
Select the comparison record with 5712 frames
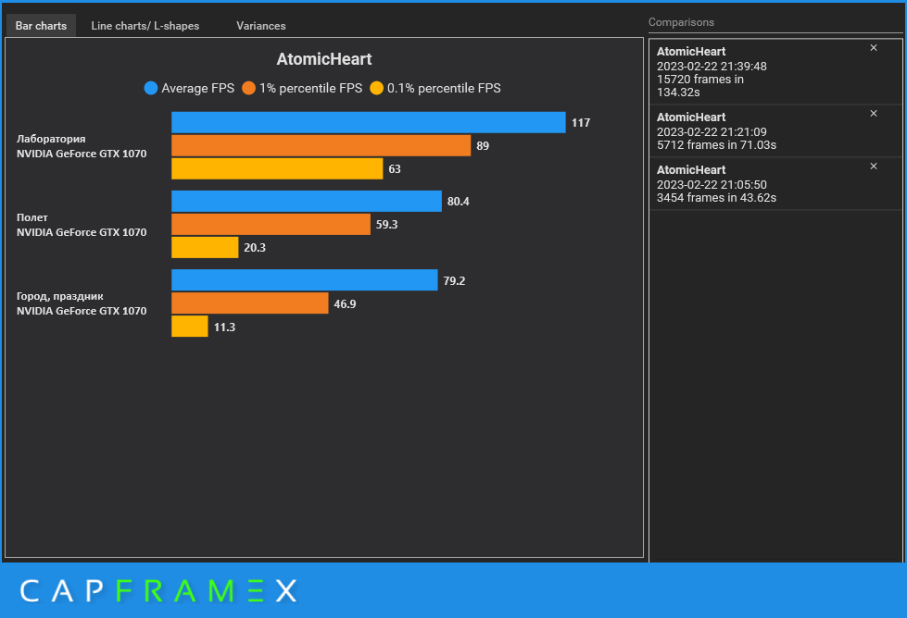[x=775, y=131]
